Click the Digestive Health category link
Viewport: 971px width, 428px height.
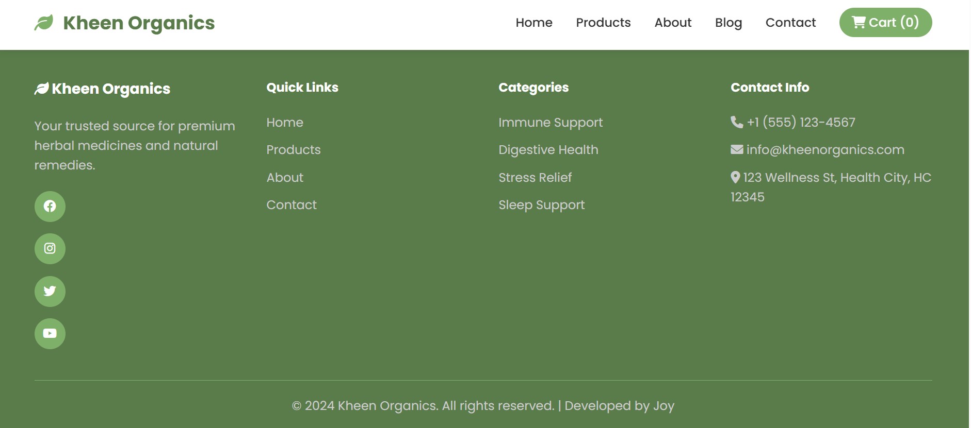click(548, 150)
